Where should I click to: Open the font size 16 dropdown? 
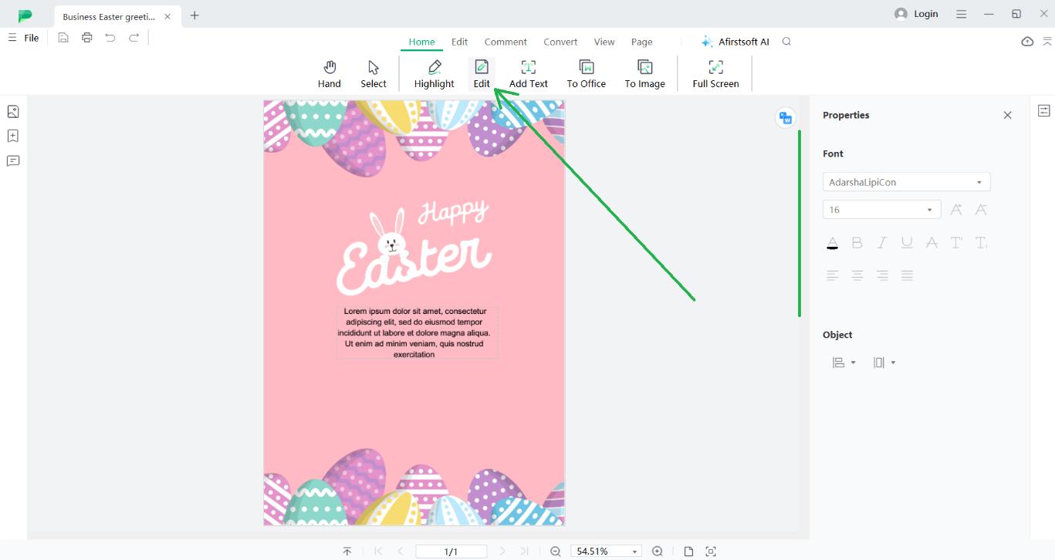pos(881,210)
